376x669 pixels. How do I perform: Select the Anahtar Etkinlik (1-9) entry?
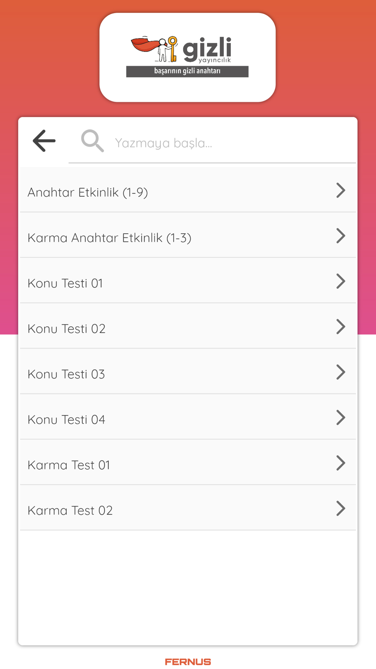point(188,190)
